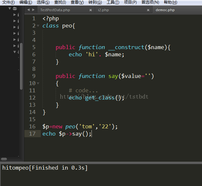Image resolution: width=202 pixels, height=186 pixels.
Task: Click the 'hi' string literal
Action: [x=92, y=54]
